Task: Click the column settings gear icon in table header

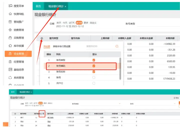Action: coord(42,38)
